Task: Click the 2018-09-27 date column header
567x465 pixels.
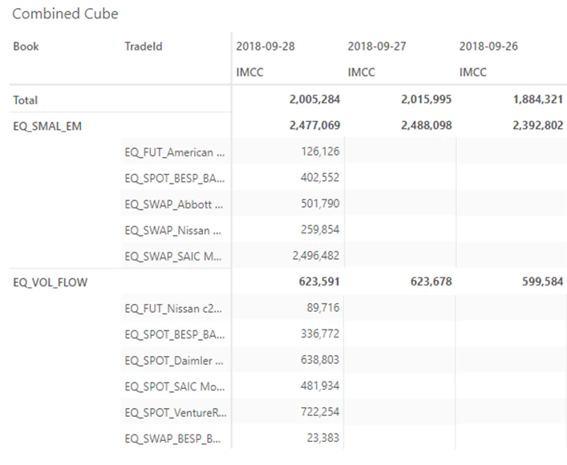Action: pos(377,46)
